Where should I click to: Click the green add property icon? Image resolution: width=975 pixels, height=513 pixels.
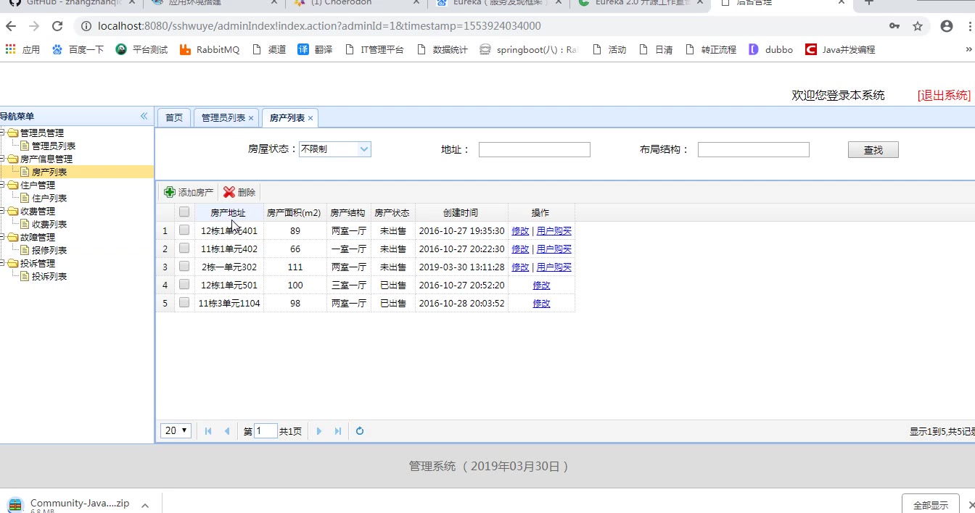[x=170, y=192]
